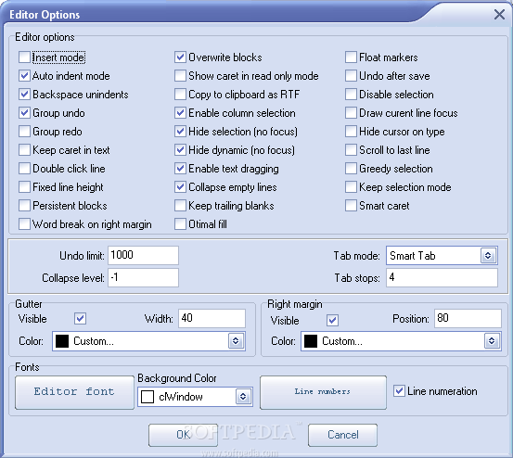Open the Gutter Color dropdown
513x458 pixels.
coord(236,341)
